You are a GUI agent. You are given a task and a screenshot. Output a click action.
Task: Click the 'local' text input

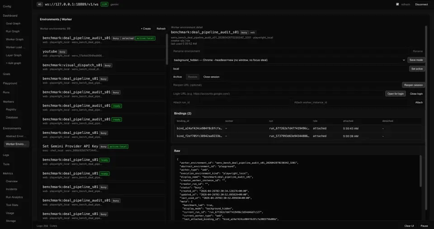pyautogui.click(x=289, y=69)
